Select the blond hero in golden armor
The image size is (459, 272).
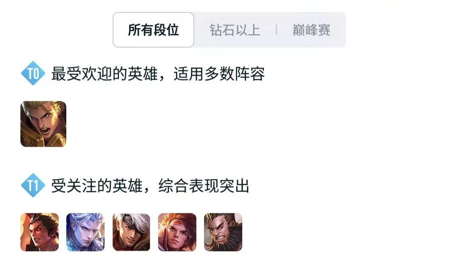43,124
